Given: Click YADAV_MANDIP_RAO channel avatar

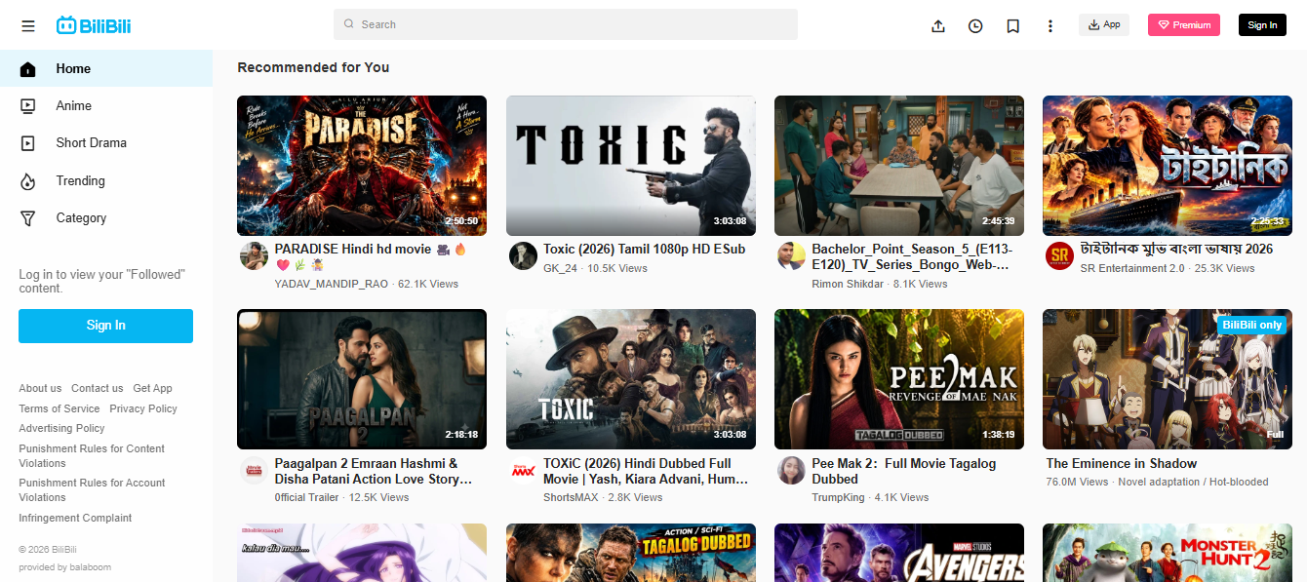Looking at the screenshot, I should tap(254, 256).
